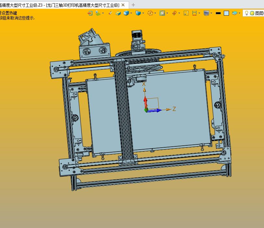264x228 pixels.
Task: Click the yellow-topped box display icon
Action: pyautogui.click(x=118, y=13)
